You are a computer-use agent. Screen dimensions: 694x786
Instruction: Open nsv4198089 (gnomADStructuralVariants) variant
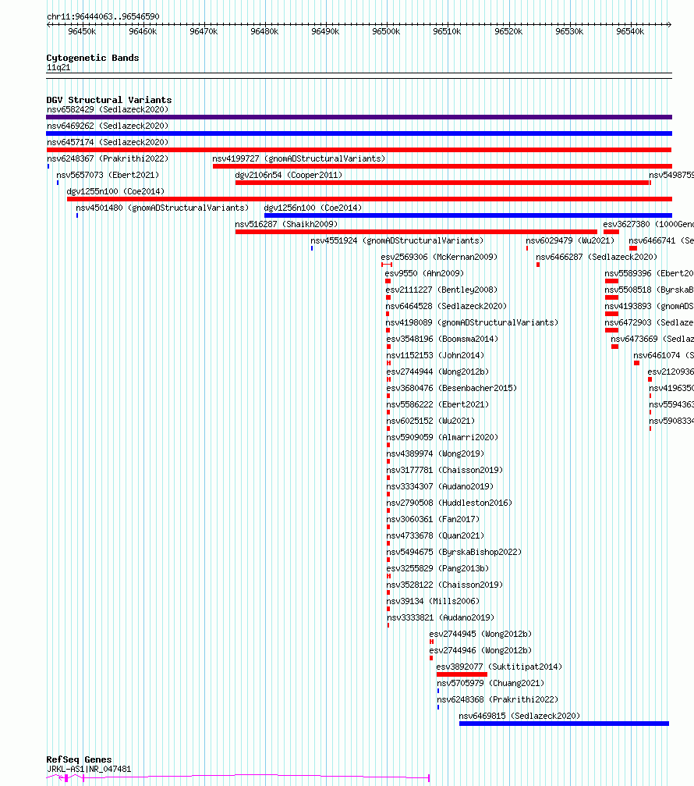point(473,322)
